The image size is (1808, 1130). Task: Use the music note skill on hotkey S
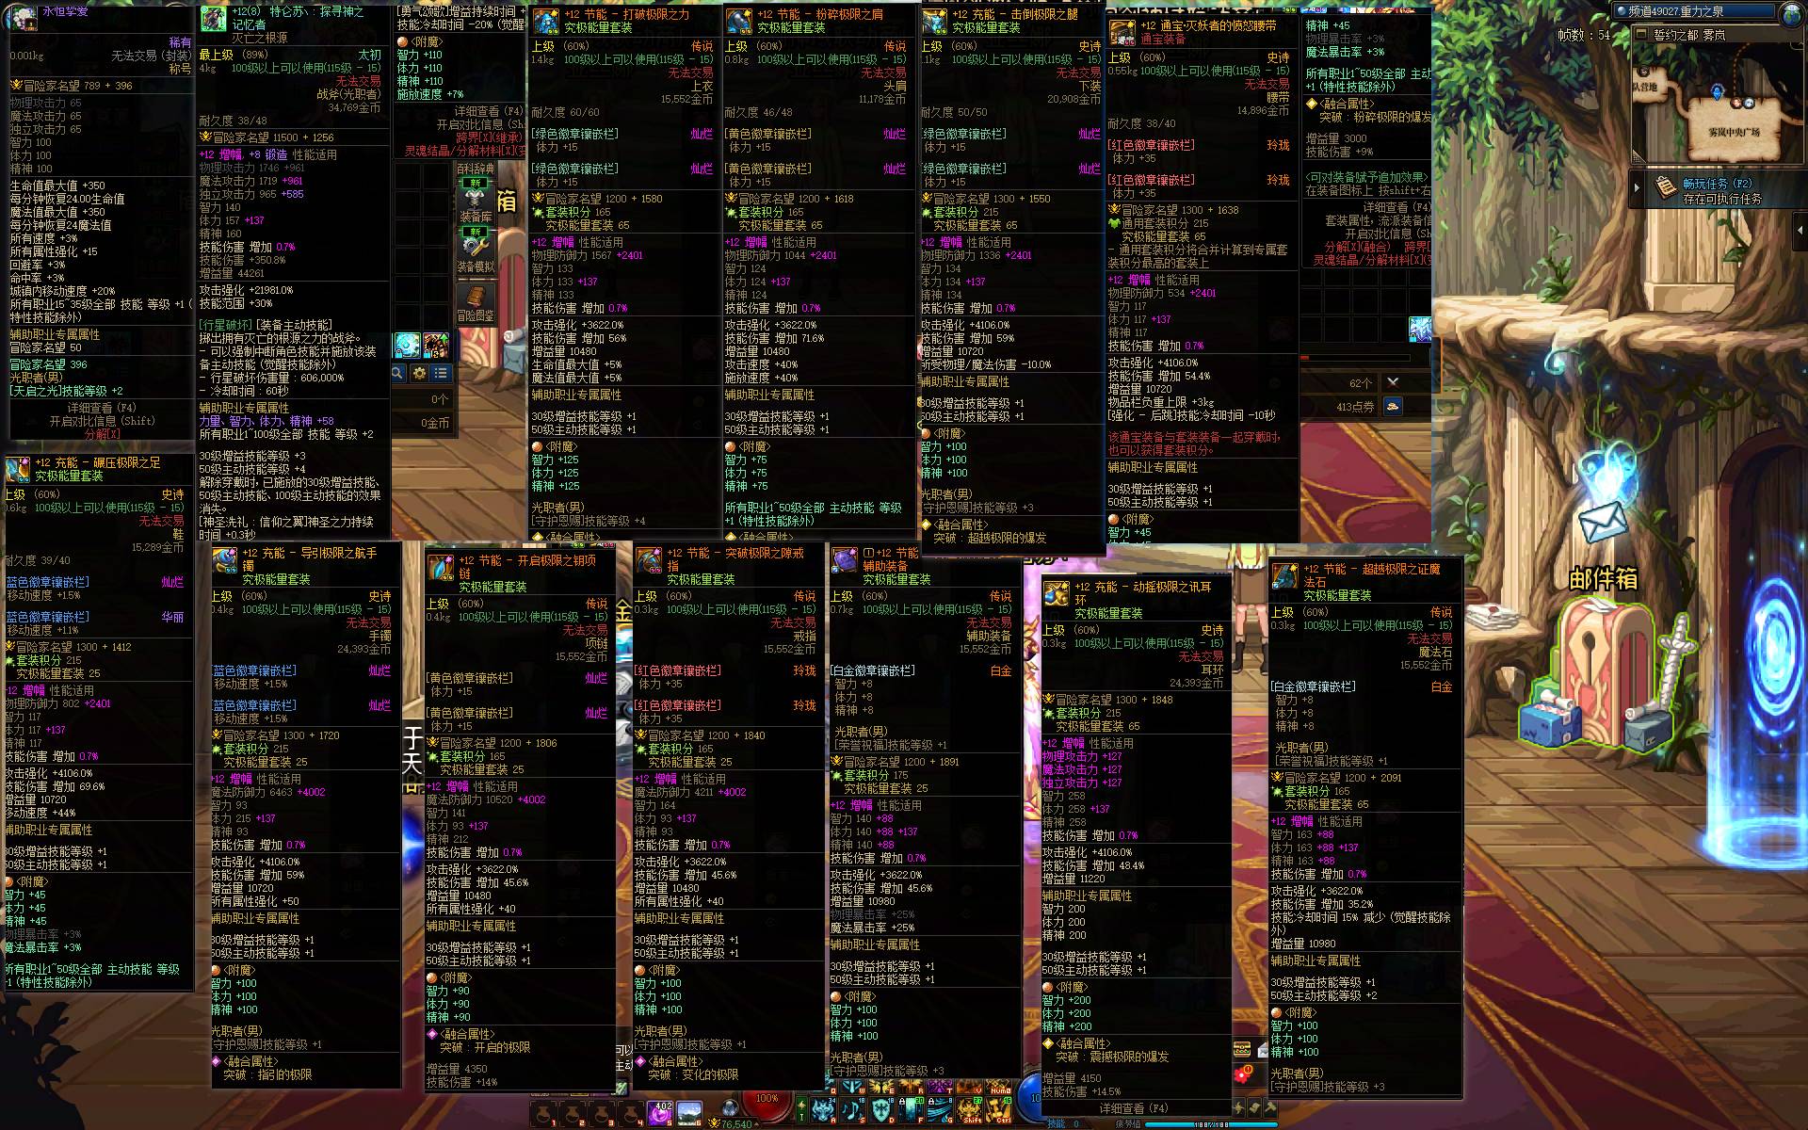tap(852, 1109)
